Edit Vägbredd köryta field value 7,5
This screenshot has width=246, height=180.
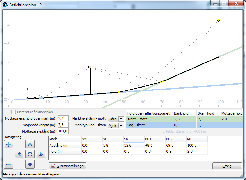pyautogui.click(x=63, y=125)
